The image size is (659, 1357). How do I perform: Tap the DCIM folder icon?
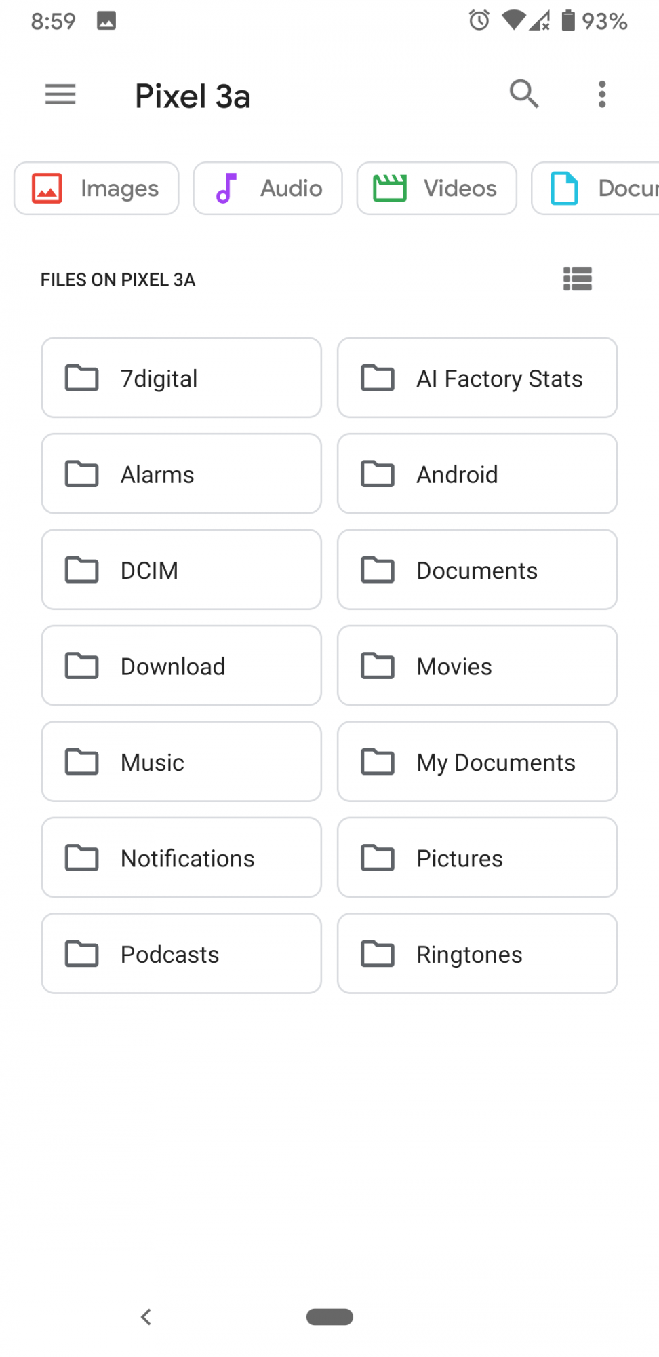pyautogui.click(x=82, y=570)
